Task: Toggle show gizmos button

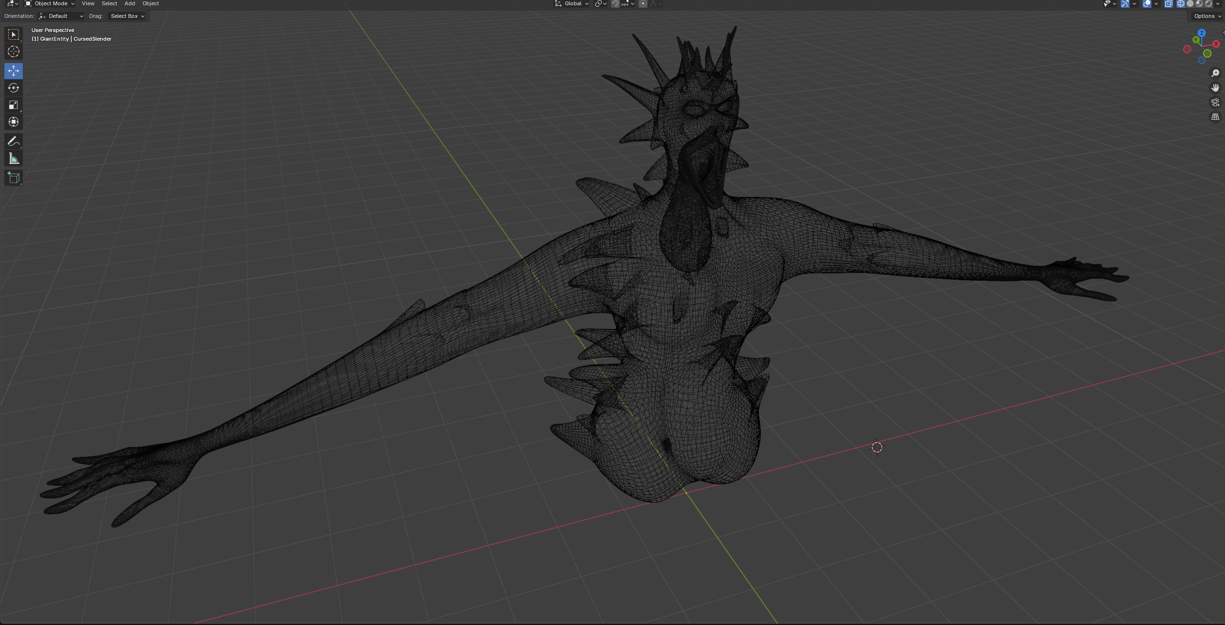Action: (1125, 3)
